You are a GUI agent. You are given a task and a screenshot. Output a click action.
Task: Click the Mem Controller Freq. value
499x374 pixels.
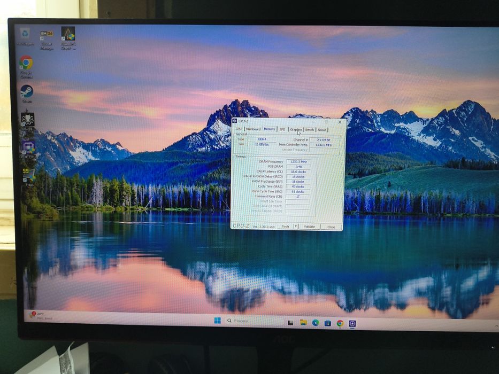point(324,145)
